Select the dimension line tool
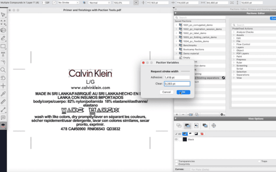The image size is (276, 172). click(x=3, y=110)
